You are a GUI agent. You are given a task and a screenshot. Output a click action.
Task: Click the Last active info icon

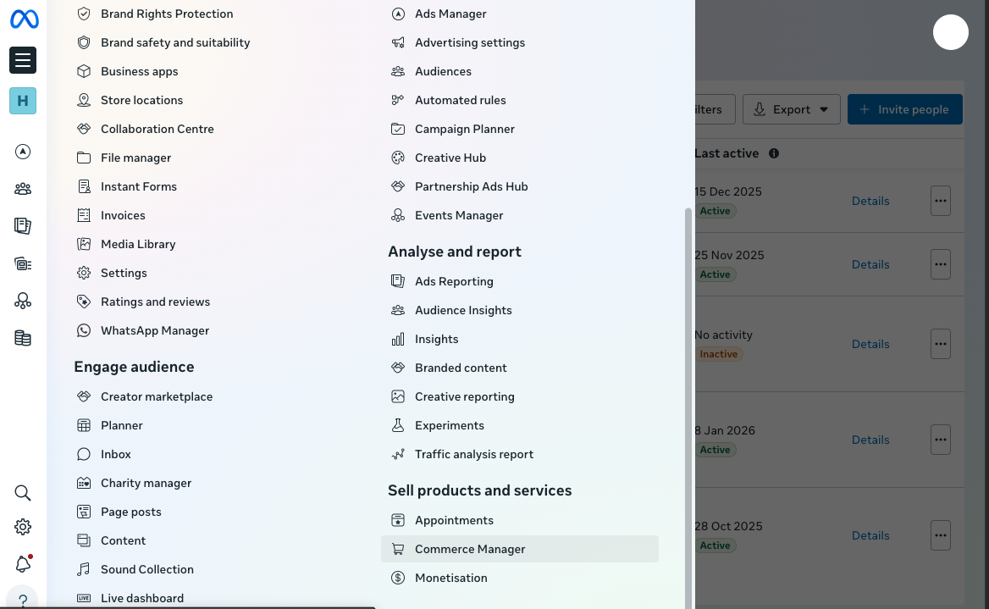(774, 153)
